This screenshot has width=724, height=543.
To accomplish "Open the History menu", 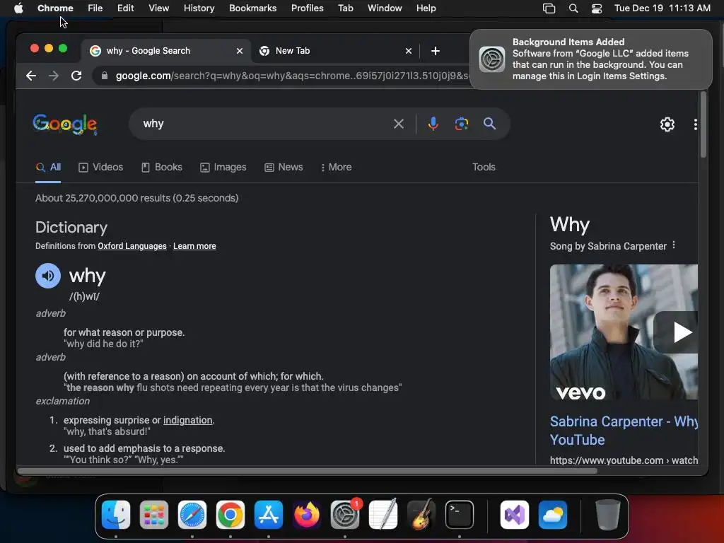I will (199, 8).
